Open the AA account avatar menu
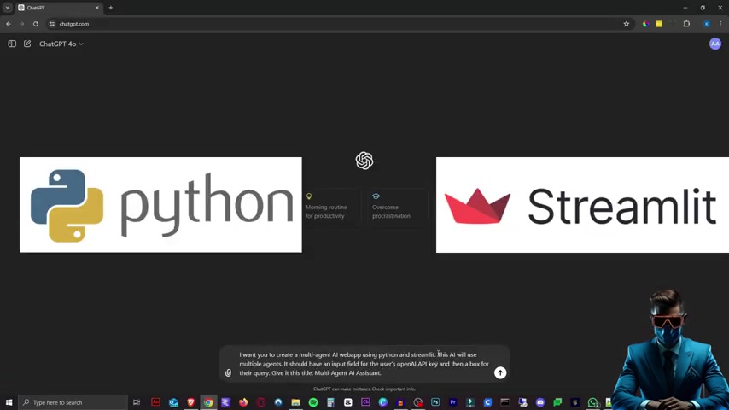The height and width of the screenshot is (410, 729). coord(715,44)
